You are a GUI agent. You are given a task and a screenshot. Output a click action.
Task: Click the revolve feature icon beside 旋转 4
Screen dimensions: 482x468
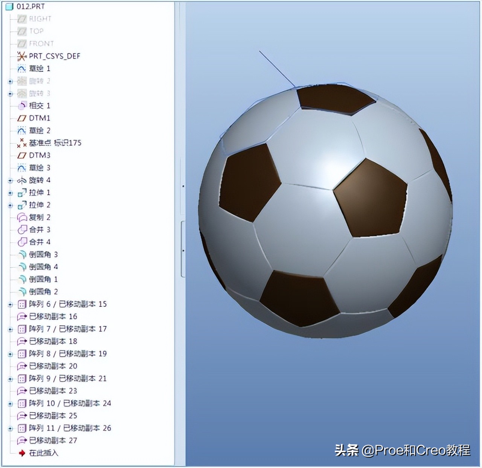click(21, 180)
